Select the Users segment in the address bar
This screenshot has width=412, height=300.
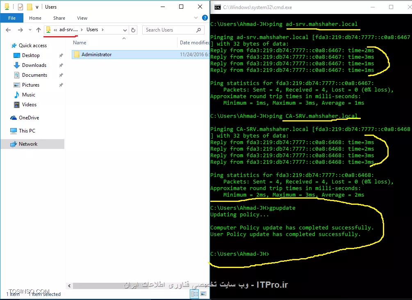click(92, 30)
